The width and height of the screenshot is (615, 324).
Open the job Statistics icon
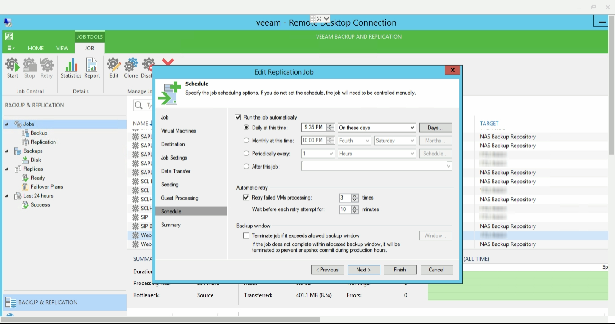(x=71, y=65)
